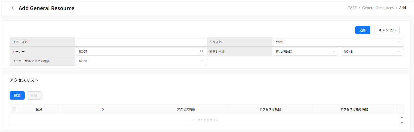Click the disabled 削除 button
Screen dimensions: 414x132
point(34,95)
